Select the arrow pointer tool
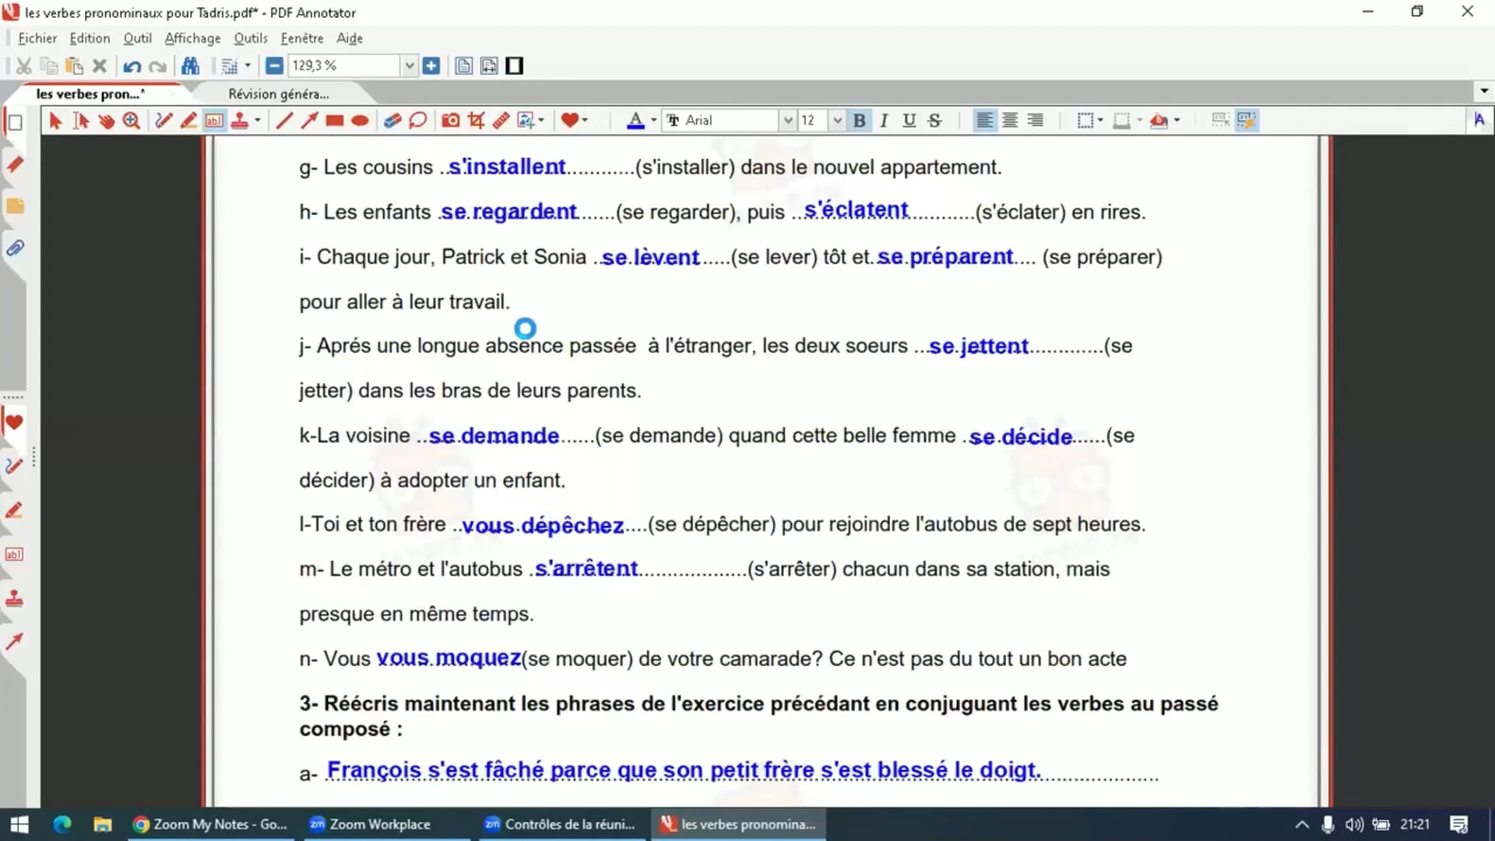This screenshot has height=841, width=1495. pyautogui.click(x=55, y=120)
